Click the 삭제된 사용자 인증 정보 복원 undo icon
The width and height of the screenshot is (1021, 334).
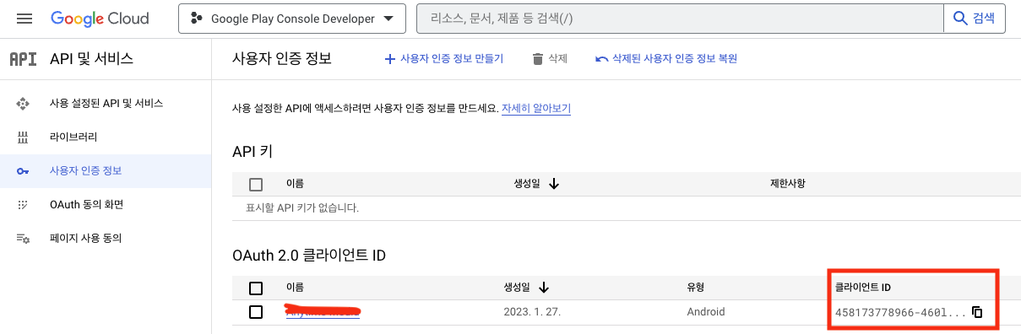(601, 59)
